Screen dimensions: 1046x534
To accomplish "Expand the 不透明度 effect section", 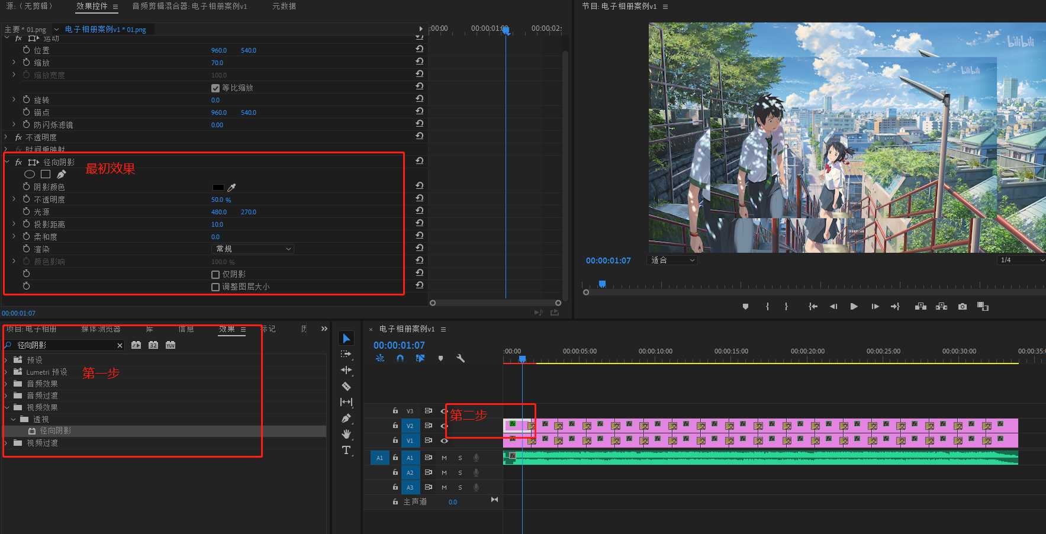I will pyautogui.click(x=6, y=137).
